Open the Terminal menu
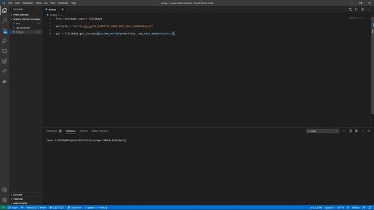The height and width of the screenshot is (210, 374). pos(63,3)
